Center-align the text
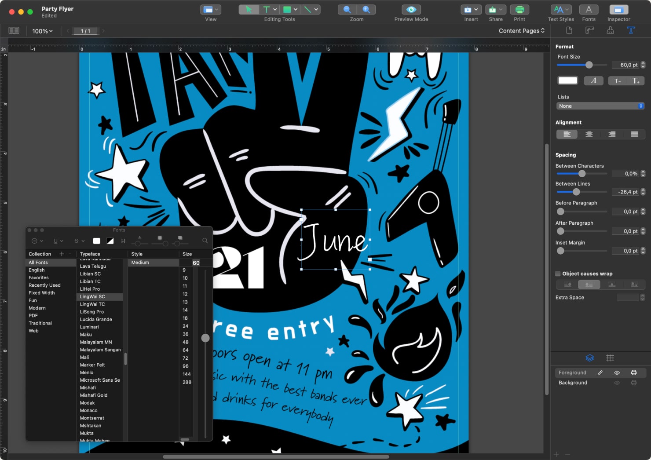 point(589,134)
